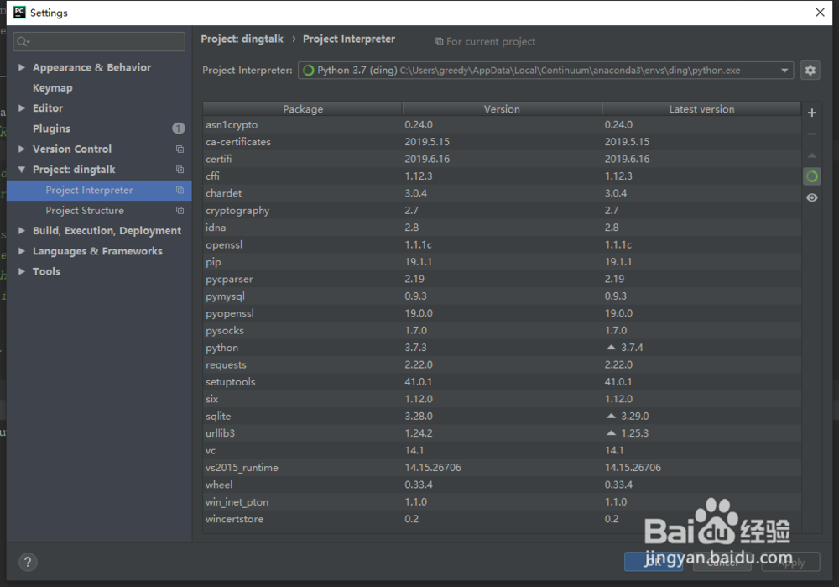Sort by the Package column header
The width and height of the screenshot is (839, 587).
click(x=303, y=109)
